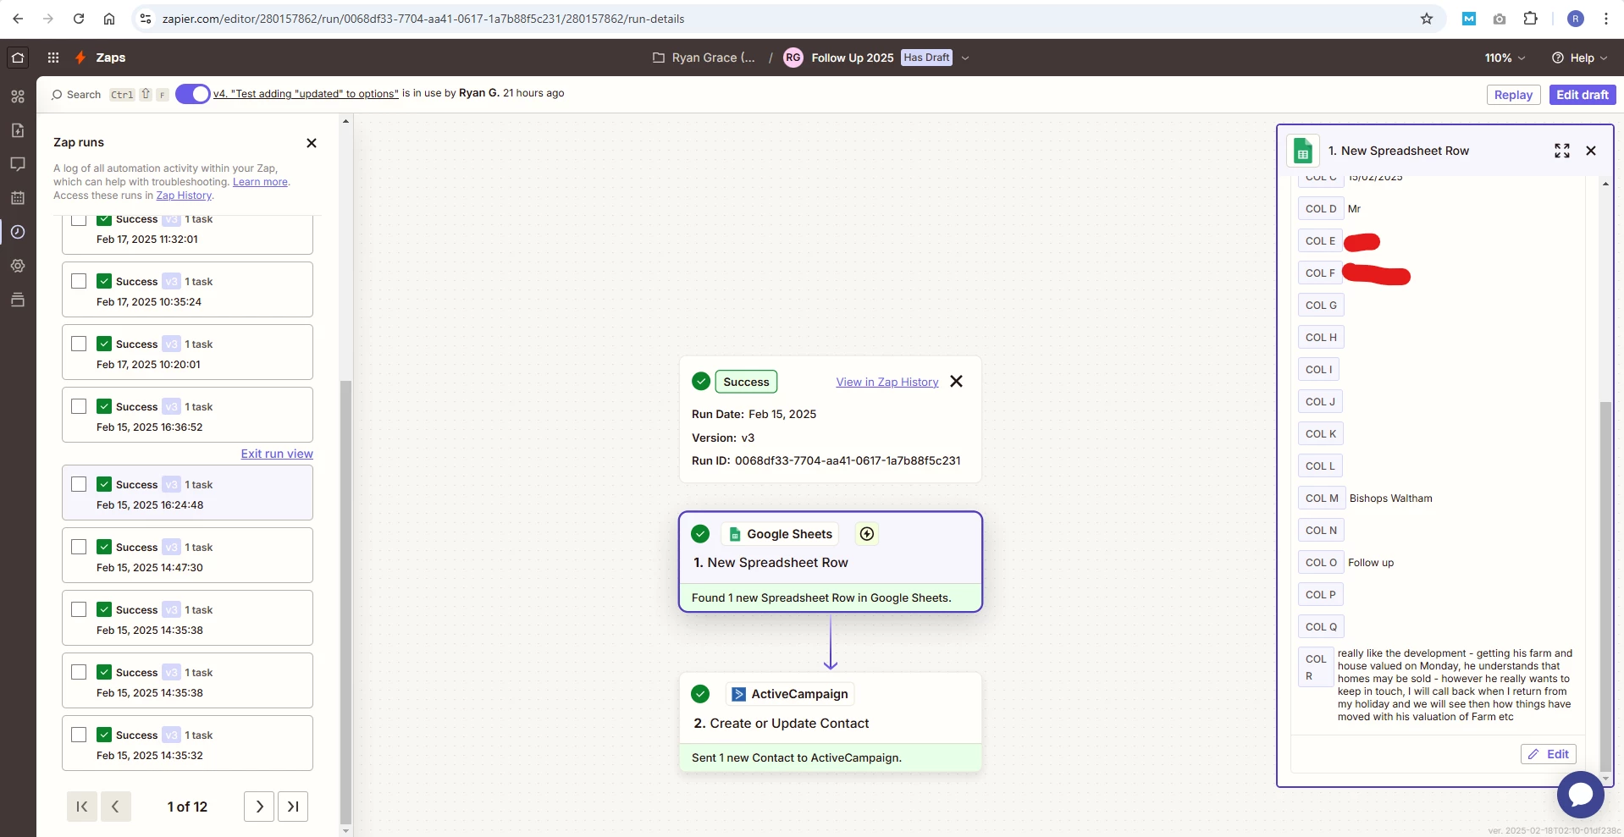The image size is (1624, 837).
Task: Open the versions stack icon in sidebar
Action: [x=18, y=300]
